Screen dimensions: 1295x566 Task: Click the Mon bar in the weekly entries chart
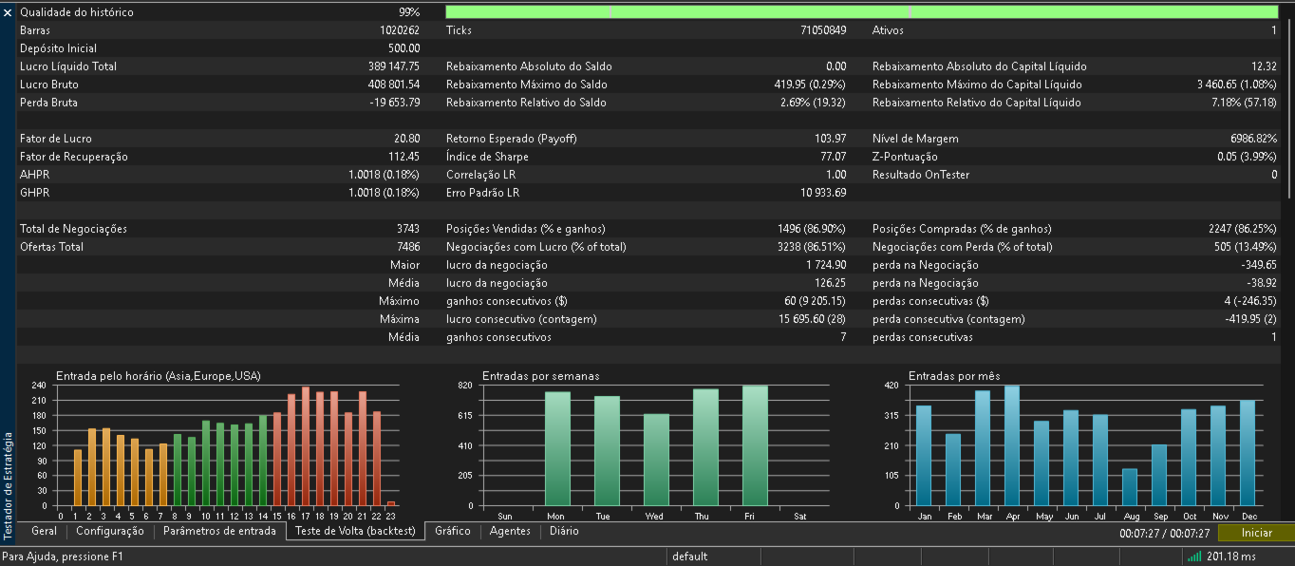click(557, 448)
